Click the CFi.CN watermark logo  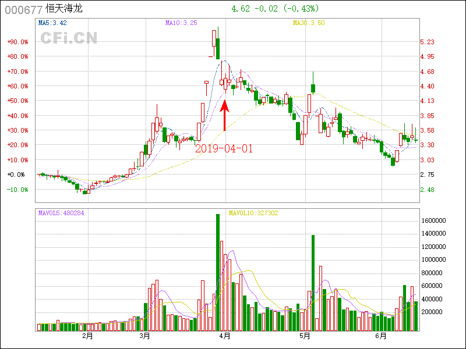(x=69, y=38)
